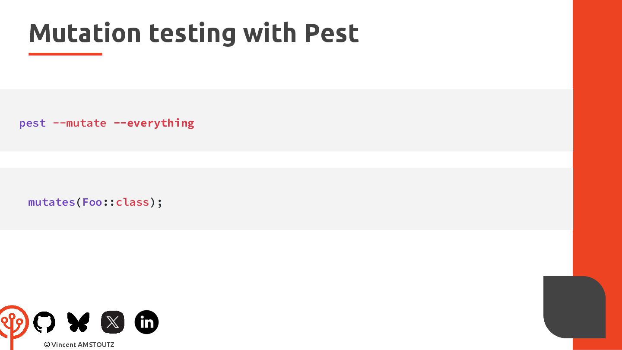Click the purple 'pest' command text
Screen dimensions: 622x350
[x=32, y=123]
